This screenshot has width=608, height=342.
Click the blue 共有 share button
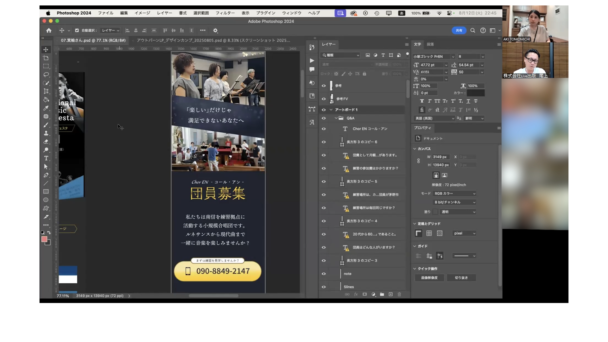[459, 30]
